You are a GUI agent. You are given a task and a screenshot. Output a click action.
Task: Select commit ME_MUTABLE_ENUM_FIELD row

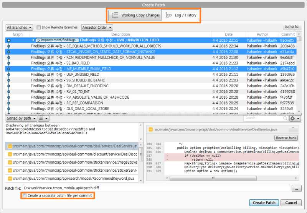click(150, 69)
